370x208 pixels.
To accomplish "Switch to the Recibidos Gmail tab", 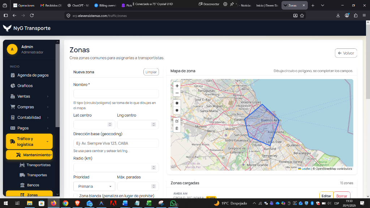I will (x=51, y=5).
